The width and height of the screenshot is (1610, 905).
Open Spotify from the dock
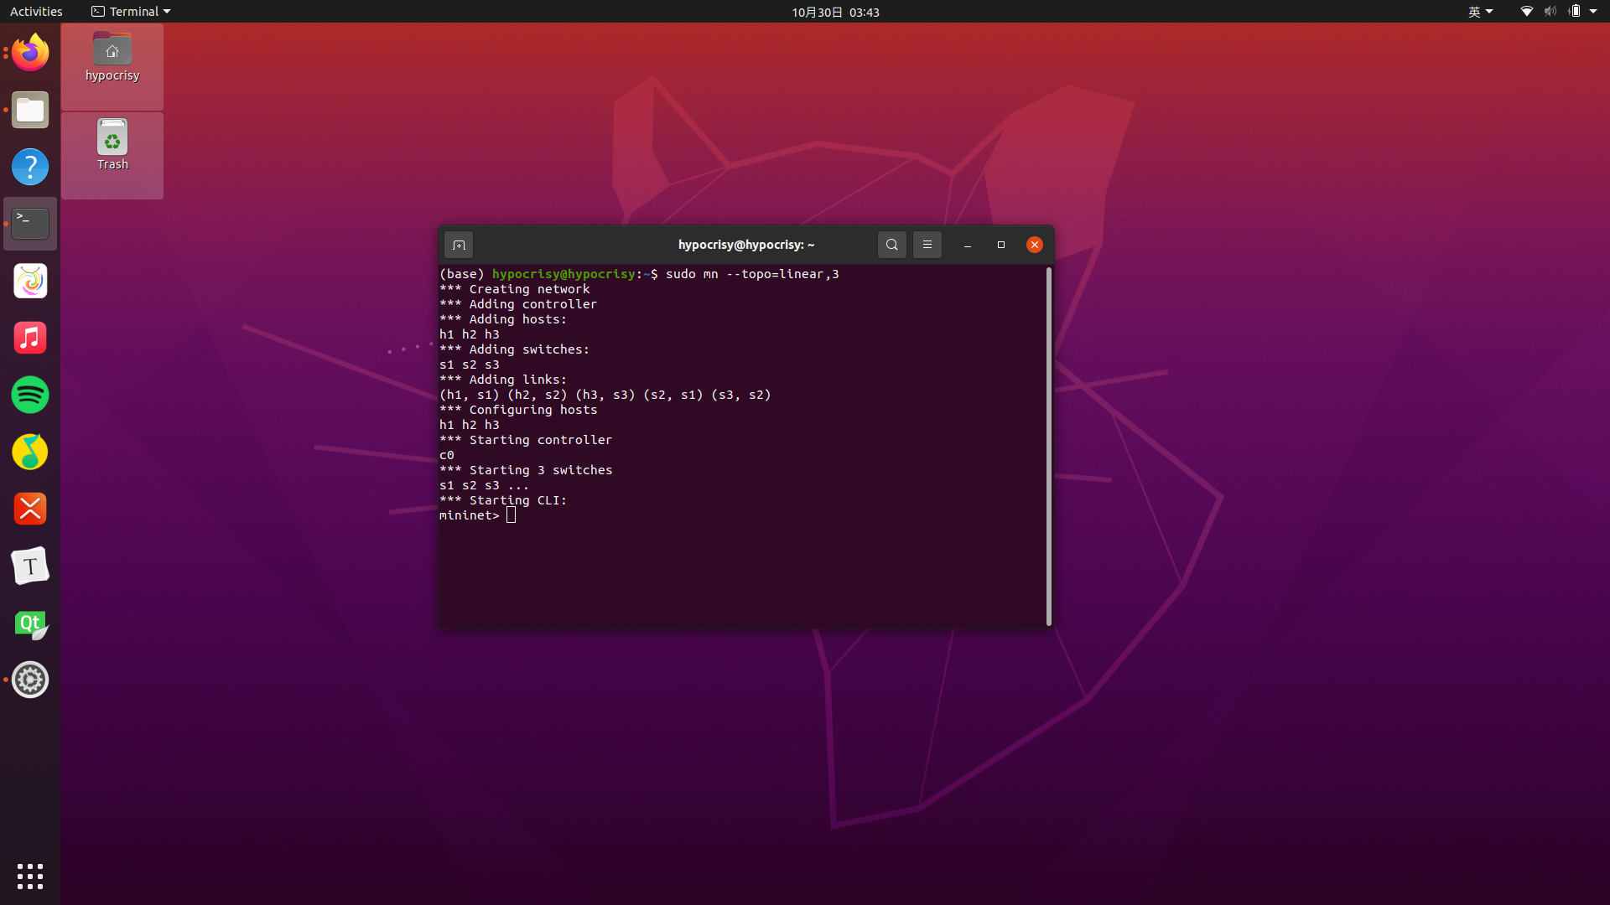pos(30,395)
